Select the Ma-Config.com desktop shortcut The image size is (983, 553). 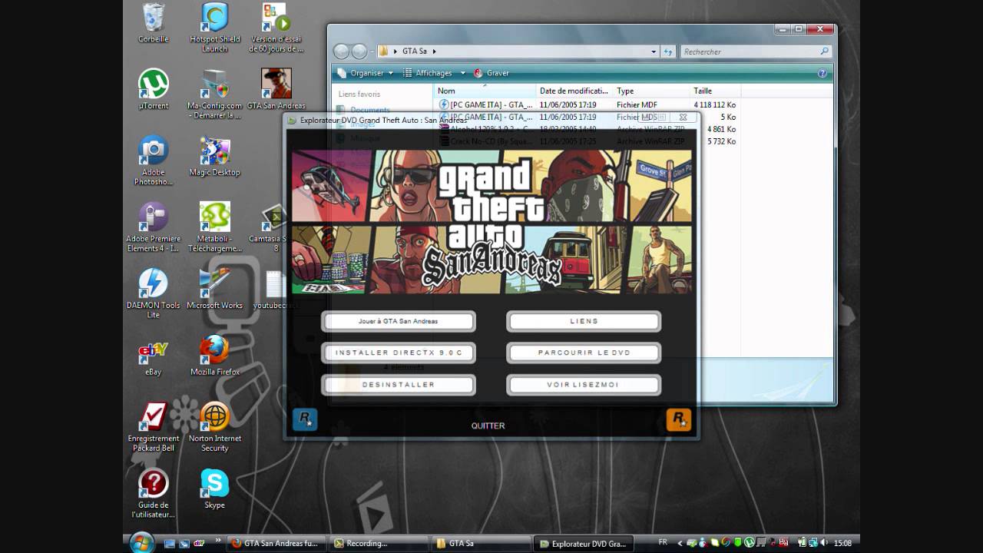pyautogui.click(x=214, y=94)
